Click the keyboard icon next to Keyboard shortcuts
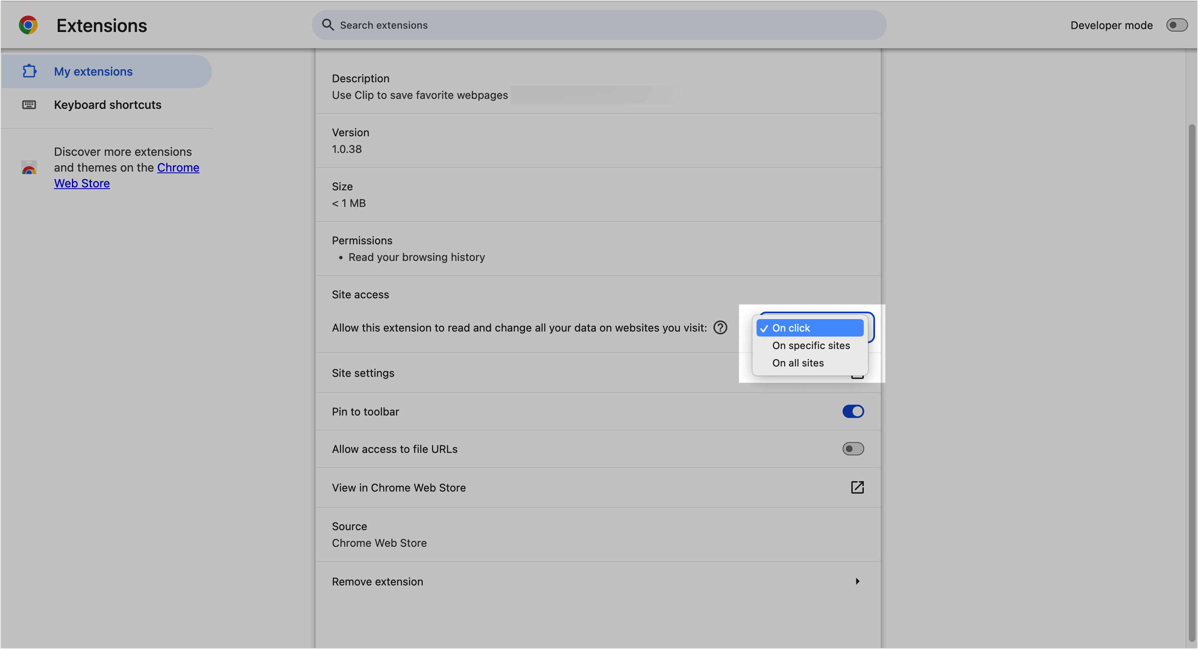The height and width of the screenshot is (649, 1198). tap(29, 105)
